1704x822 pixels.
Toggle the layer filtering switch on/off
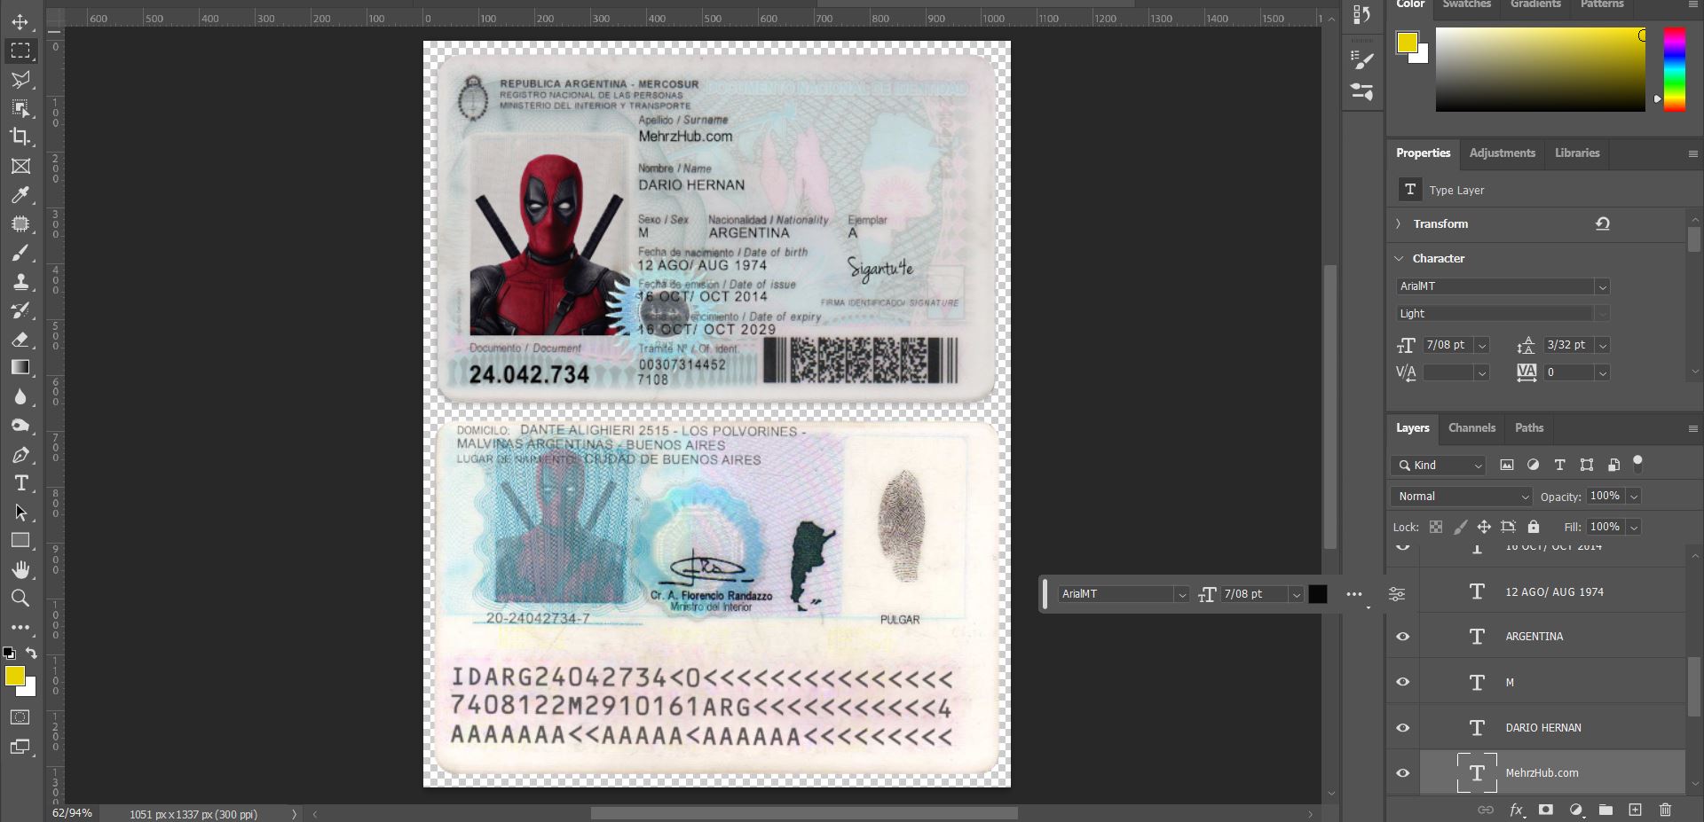pos(1637,463)
